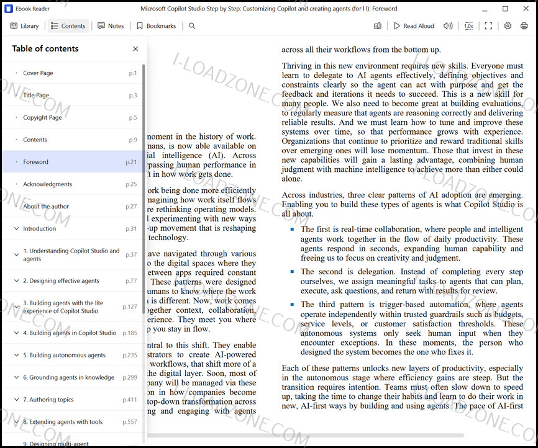Image resolution: width=538 pixels, height=448 pixels.
Task: Enter full screen mode
Action: coord(488,25)
